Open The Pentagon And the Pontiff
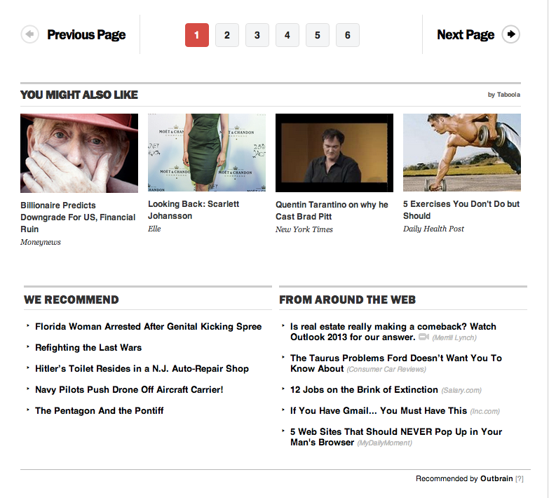 [x=99, y=411]
